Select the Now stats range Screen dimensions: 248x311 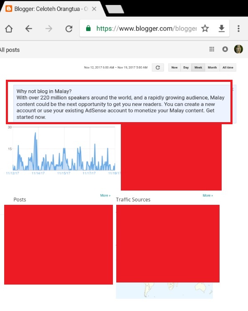pyautogui.click(x=174, y=68)
